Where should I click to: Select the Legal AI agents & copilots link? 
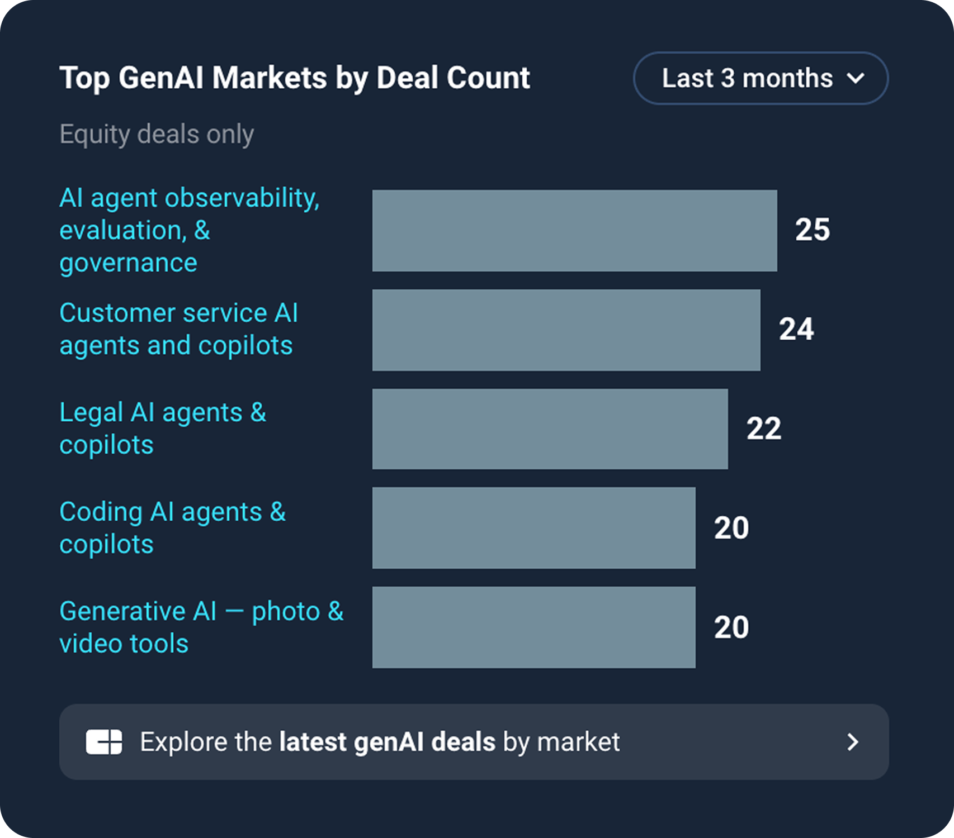162,428
